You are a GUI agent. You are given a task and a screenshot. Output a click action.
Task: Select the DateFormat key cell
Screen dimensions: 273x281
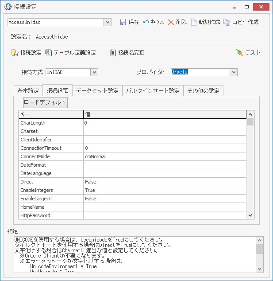51,165
